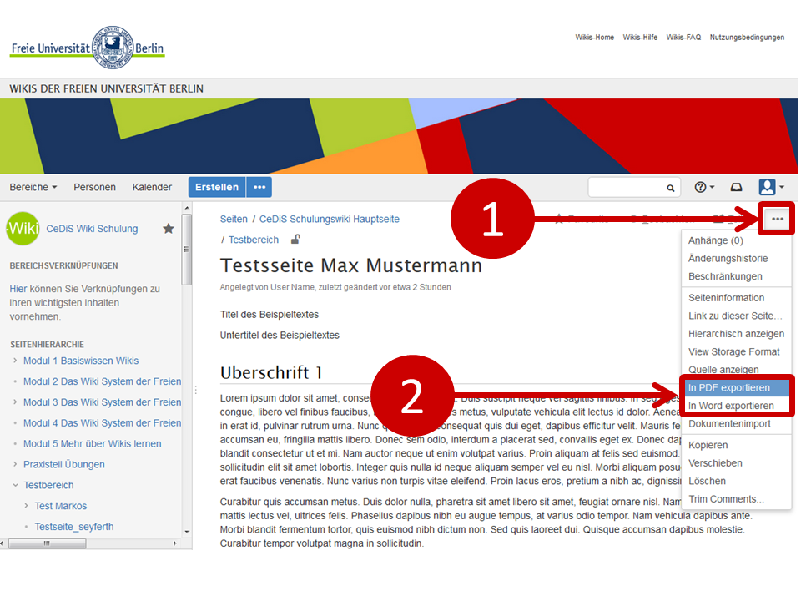Click the sidebar horizontal scrollbar thumb
801x601 pixels.
(47, 543)
